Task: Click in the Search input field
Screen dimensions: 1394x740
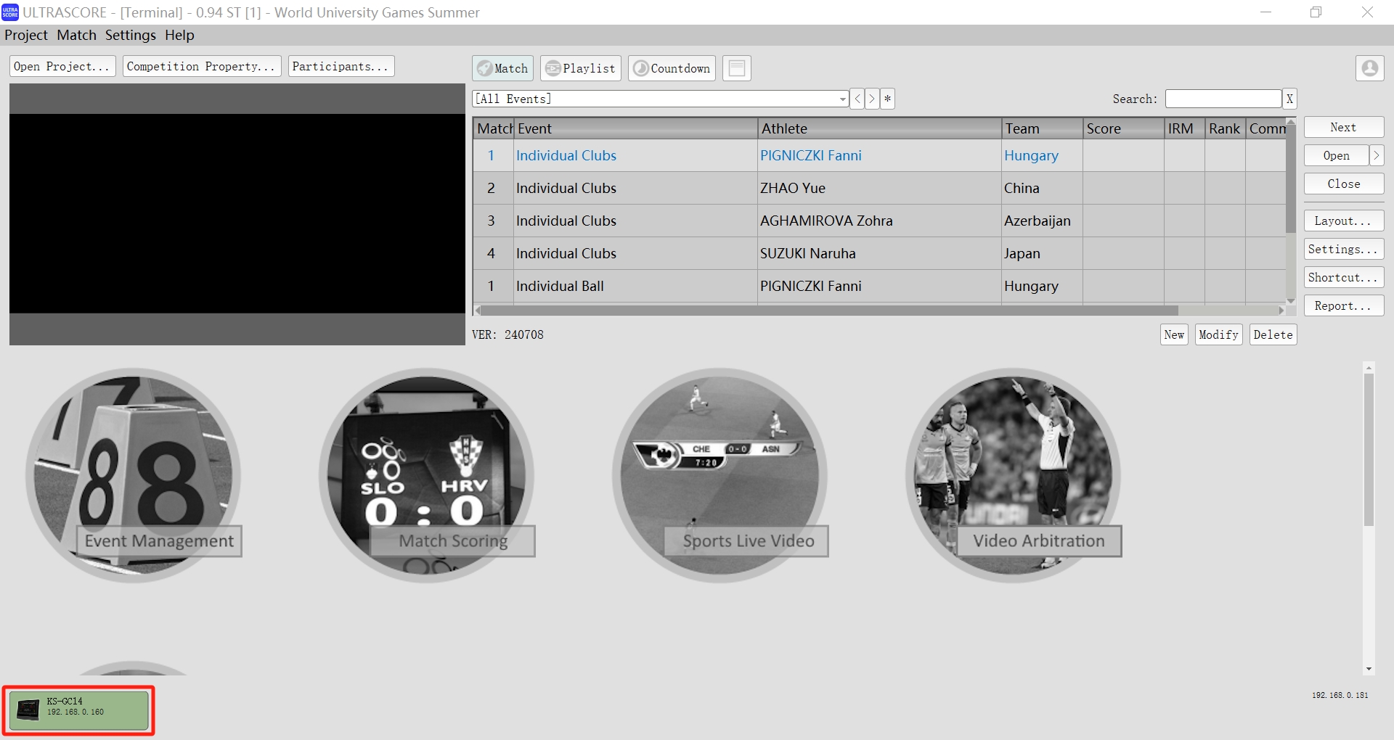Action: (x=1223, y=99)
